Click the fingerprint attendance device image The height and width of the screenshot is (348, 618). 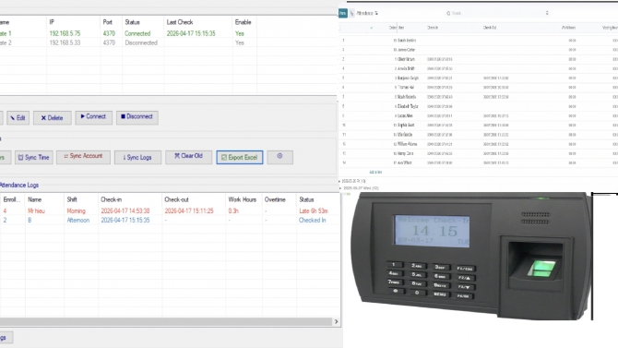click(471, 256)
